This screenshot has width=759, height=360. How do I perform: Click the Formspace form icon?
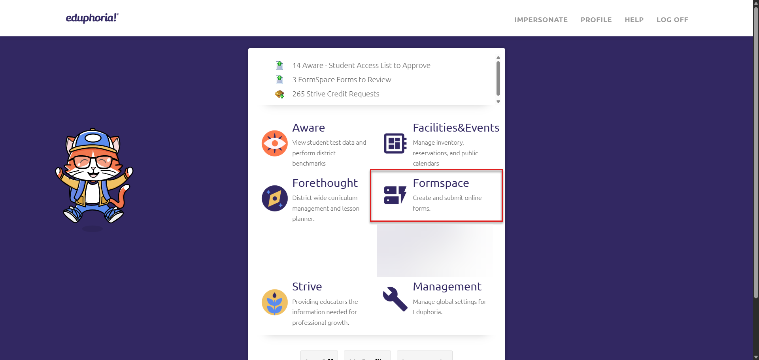(x=395, y=195)
